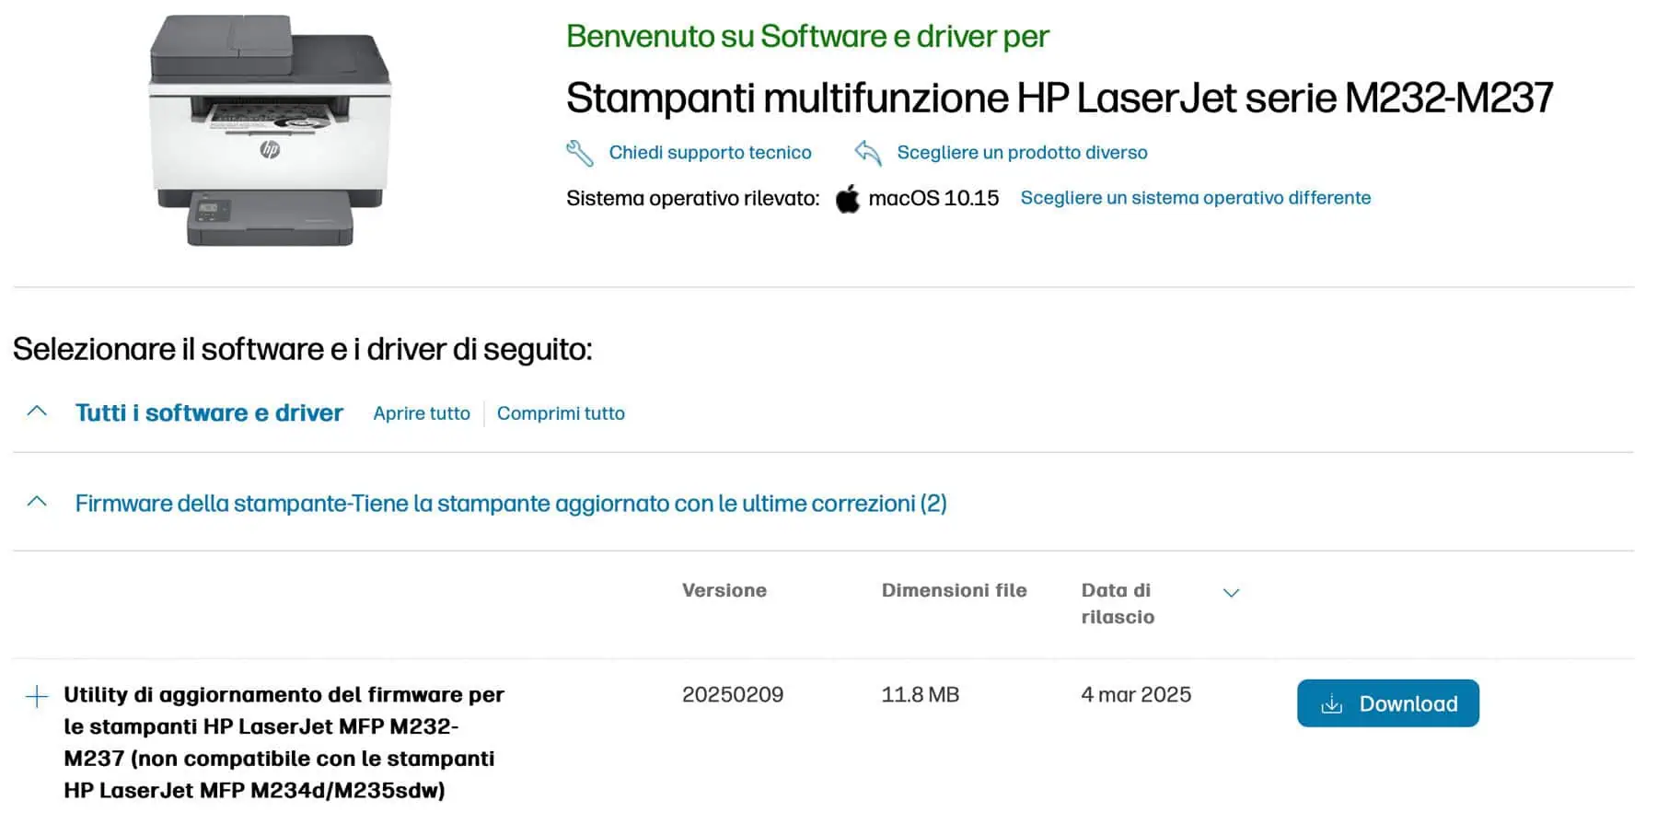Click 'Scegliere un prodotto diverso' link
The height and width of the screenshot is (824, 1657).
[x=1022, y=153]
